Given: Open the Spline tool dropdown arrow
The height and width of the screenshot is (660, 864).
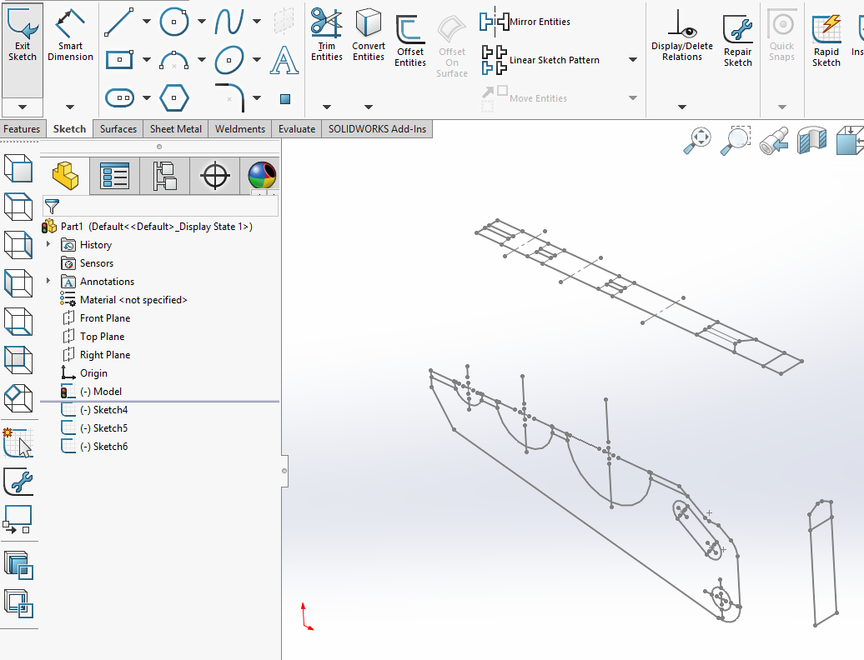Looking at the screenshot, I should click(x=257, y=22).
